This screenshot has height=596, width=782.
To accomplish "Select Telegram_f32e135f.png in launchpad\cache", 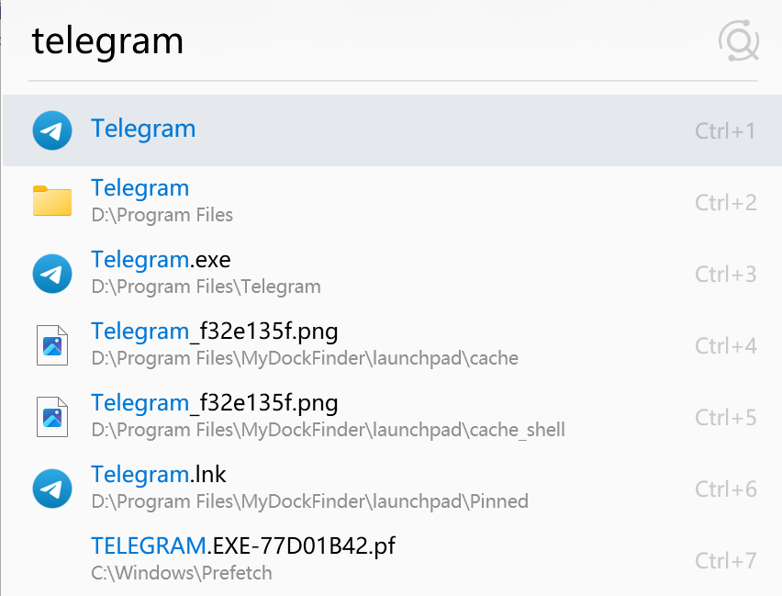I will point(392,345).
